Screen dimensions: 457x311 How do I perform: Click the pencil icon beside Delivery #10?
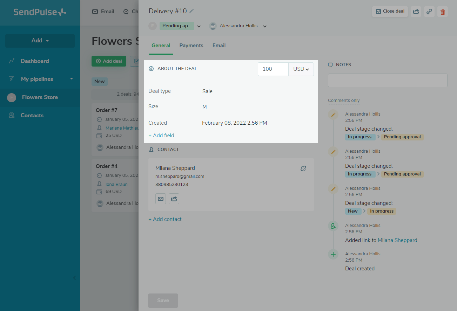click(x=191, y=11)
